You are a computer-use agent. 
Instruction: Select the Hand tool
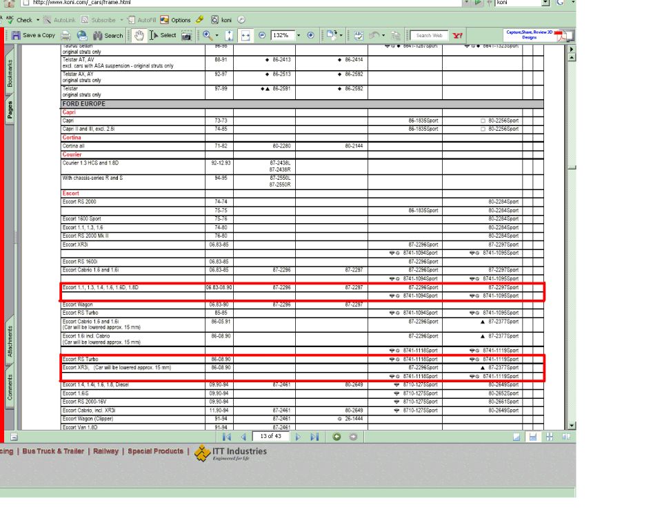pos(139,35)
